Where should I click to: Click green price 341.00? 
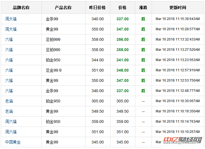[x=123, y=60]
